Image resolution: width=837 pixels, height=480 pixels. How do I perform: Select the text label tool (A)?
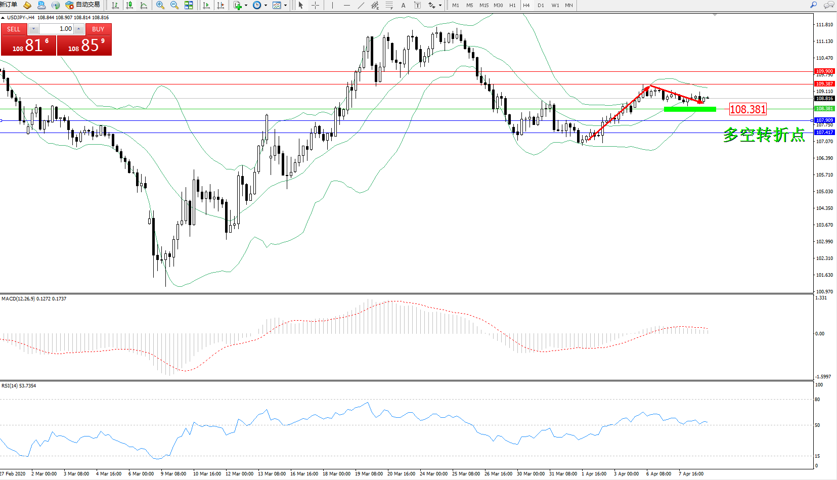click(403, 5)
